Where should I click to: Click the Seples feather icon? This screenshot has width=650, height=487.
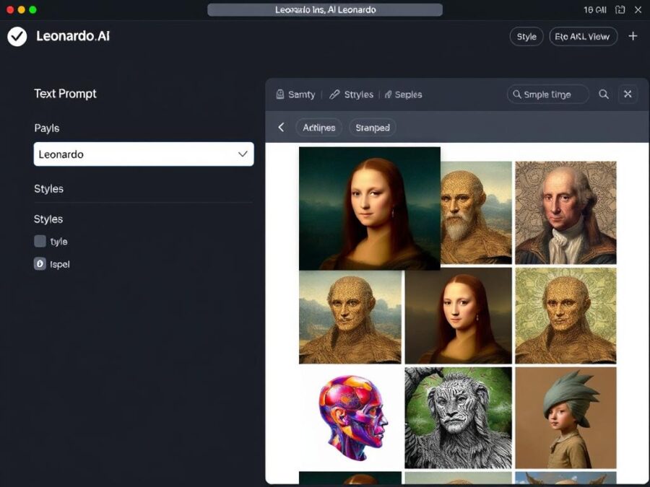(x=387, y=94)
